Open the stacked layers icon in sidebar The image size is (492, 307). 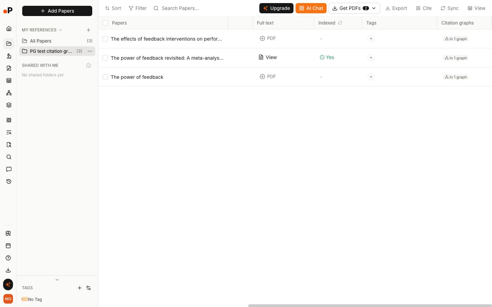click(9, 105)
